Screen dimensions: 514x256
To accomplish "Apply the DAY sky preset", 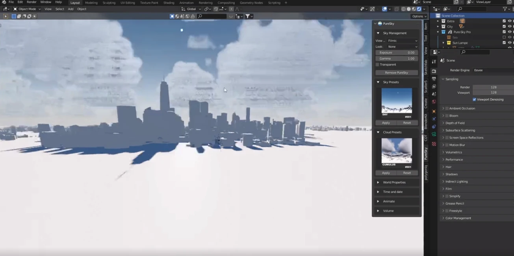I will [x=386, y=123].
